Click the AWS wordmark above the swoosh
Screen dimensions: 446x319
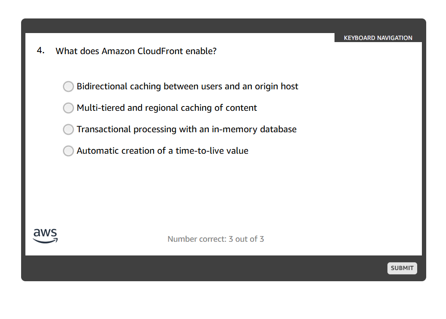coord(45,232)
